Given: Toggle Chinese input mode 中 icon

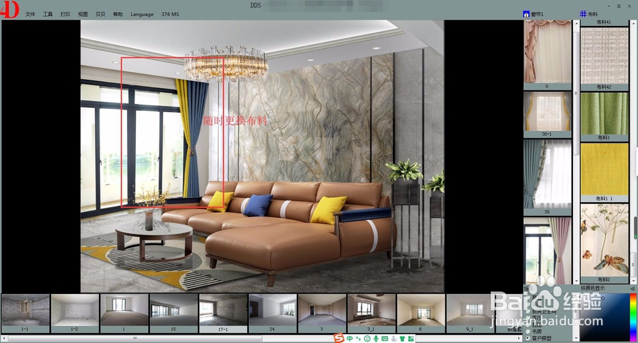Looking at the screenshot, I should coord(350,339).
